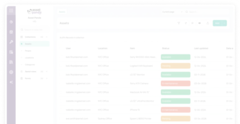Open the sparkle AI icon in left rail
The image size is (240, 124).
point(11,82)
